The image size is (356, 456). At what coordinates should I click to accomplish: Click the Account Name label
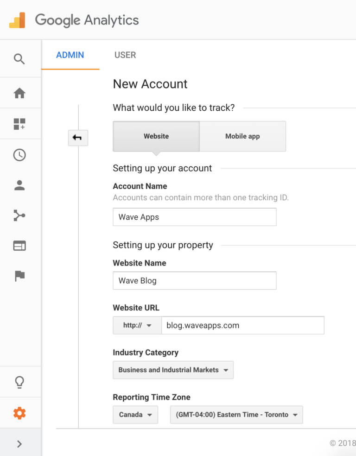point(140,186)
